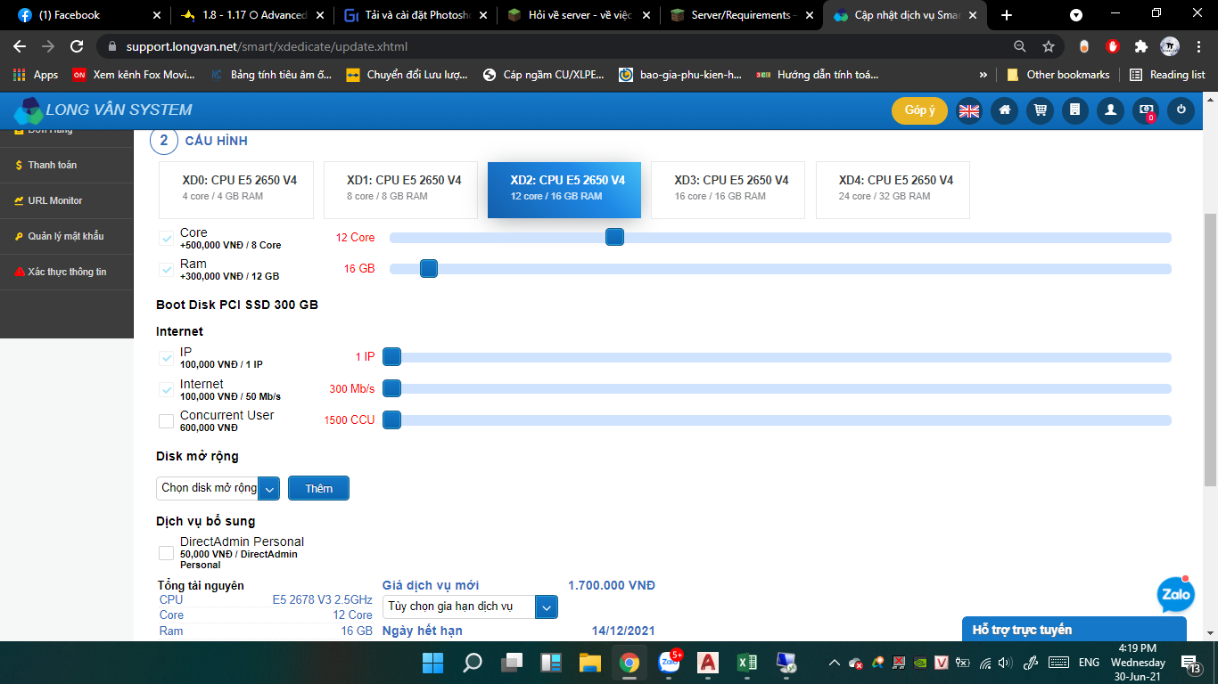Log out using the power icon
The width and height of the screenshot is (1218, 684).
(1181, 110)
